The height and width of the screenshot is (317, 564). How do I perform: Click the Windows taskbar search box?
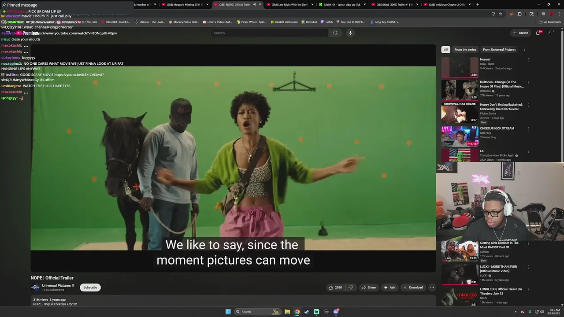(x=257, y=312)
